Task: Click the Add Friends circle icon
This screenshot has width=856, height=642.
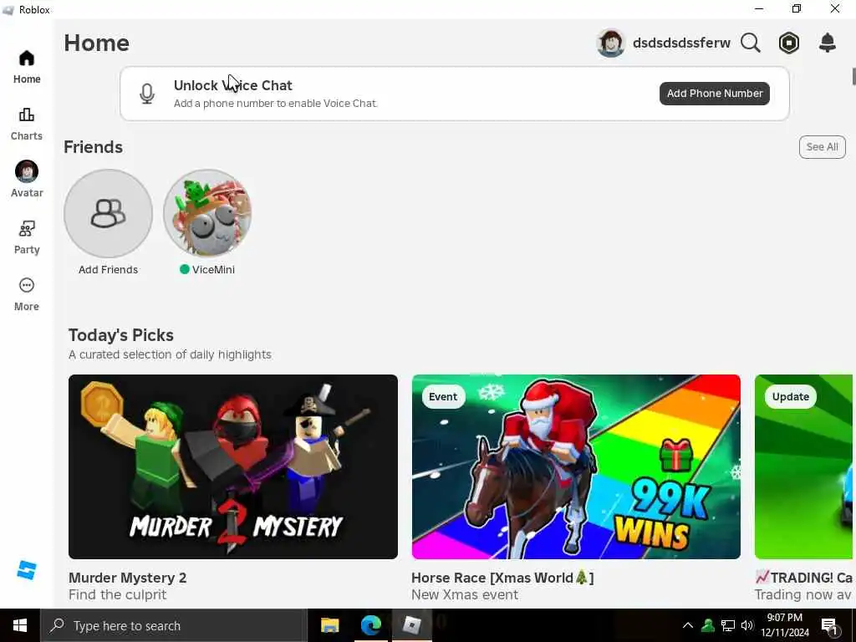Action: 108,213
